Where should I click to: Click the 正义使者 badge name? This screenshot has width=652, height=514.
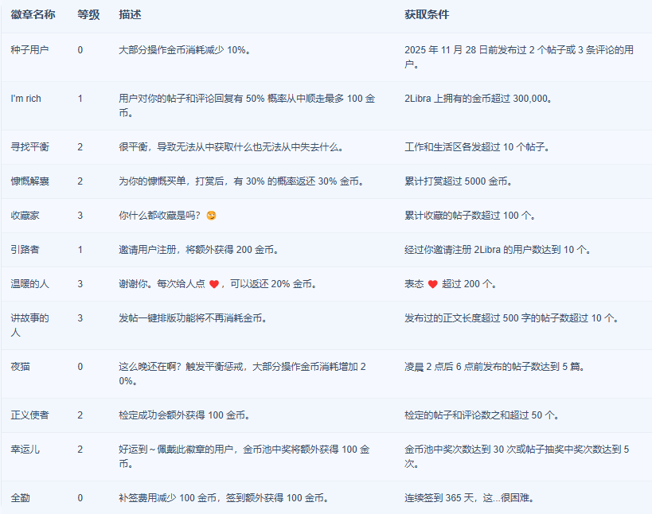tap(29, 415)
